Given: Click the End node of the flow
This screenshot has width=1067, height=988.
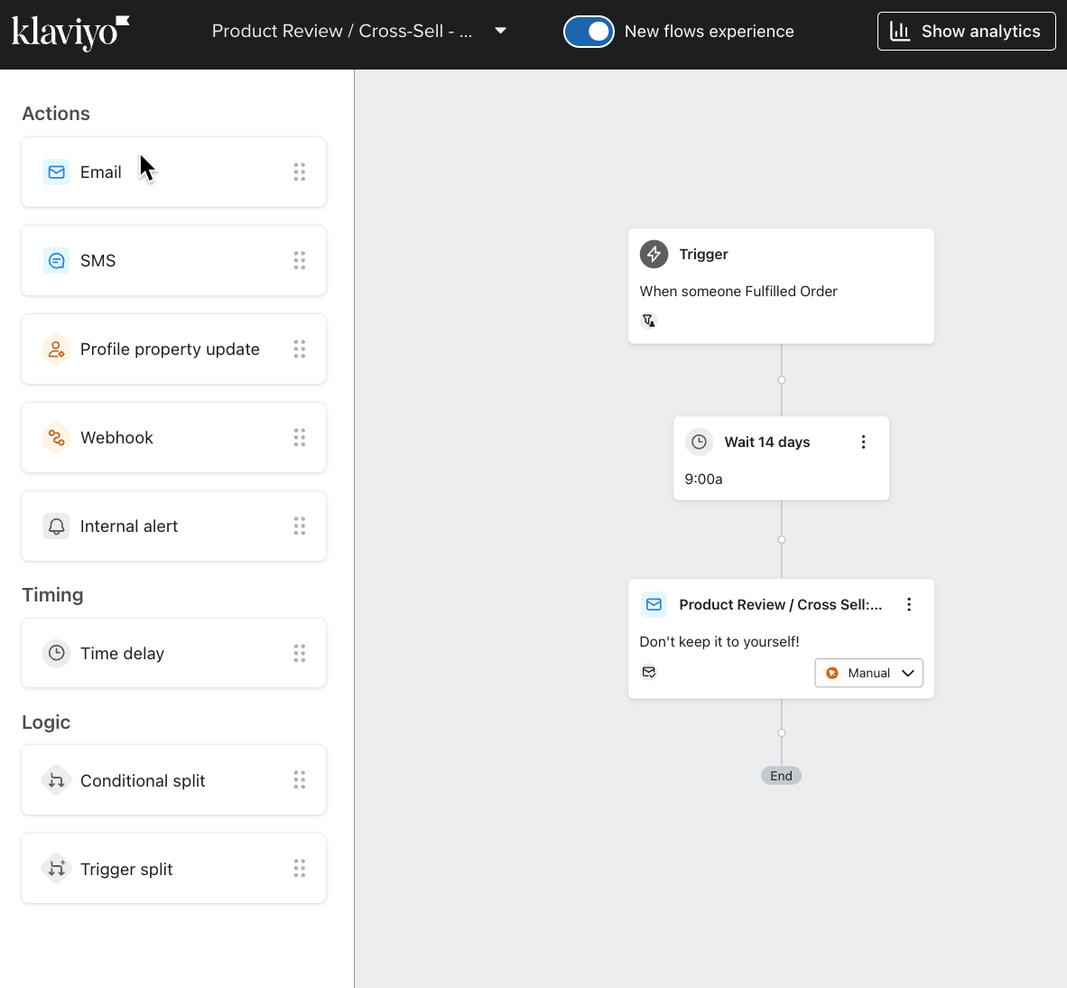Looking at the screenshot, I should (781, 776).
